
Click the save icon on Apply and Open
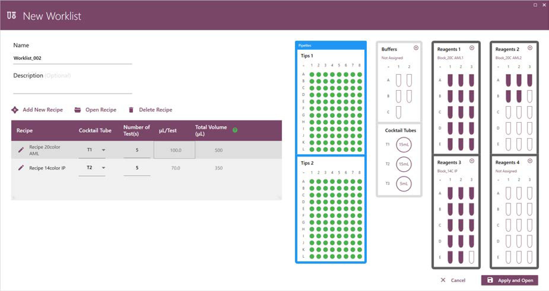tap(490, 280)
